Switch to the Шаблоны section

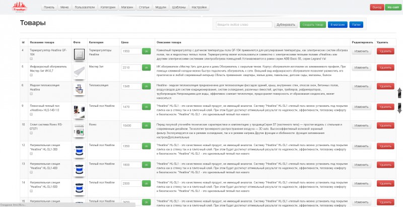click(179, 8)
